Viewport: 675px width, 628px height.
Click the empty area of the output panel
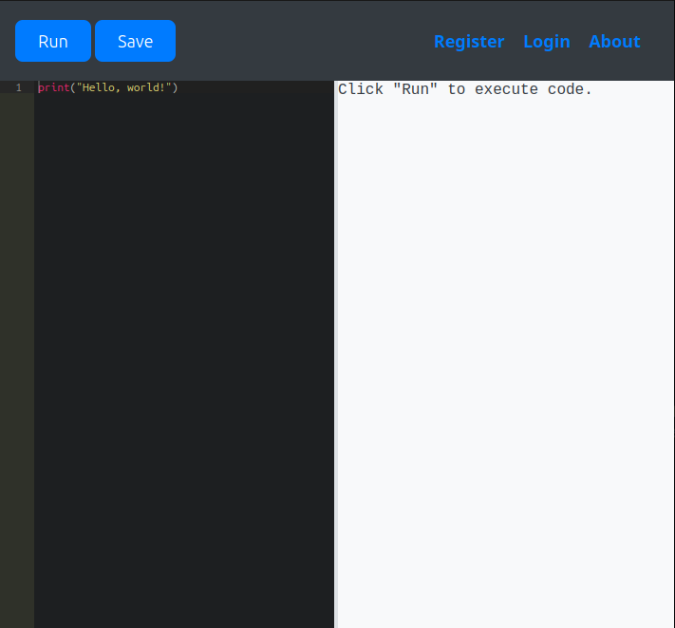click(505, 361)
